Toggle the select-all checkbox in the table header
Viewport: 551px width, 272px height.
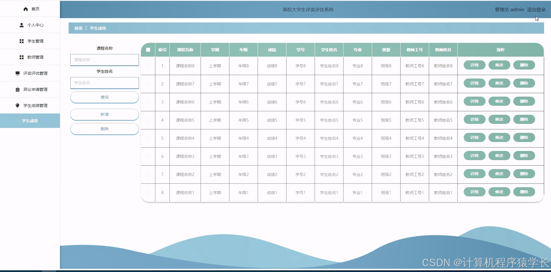pos(148,50)
